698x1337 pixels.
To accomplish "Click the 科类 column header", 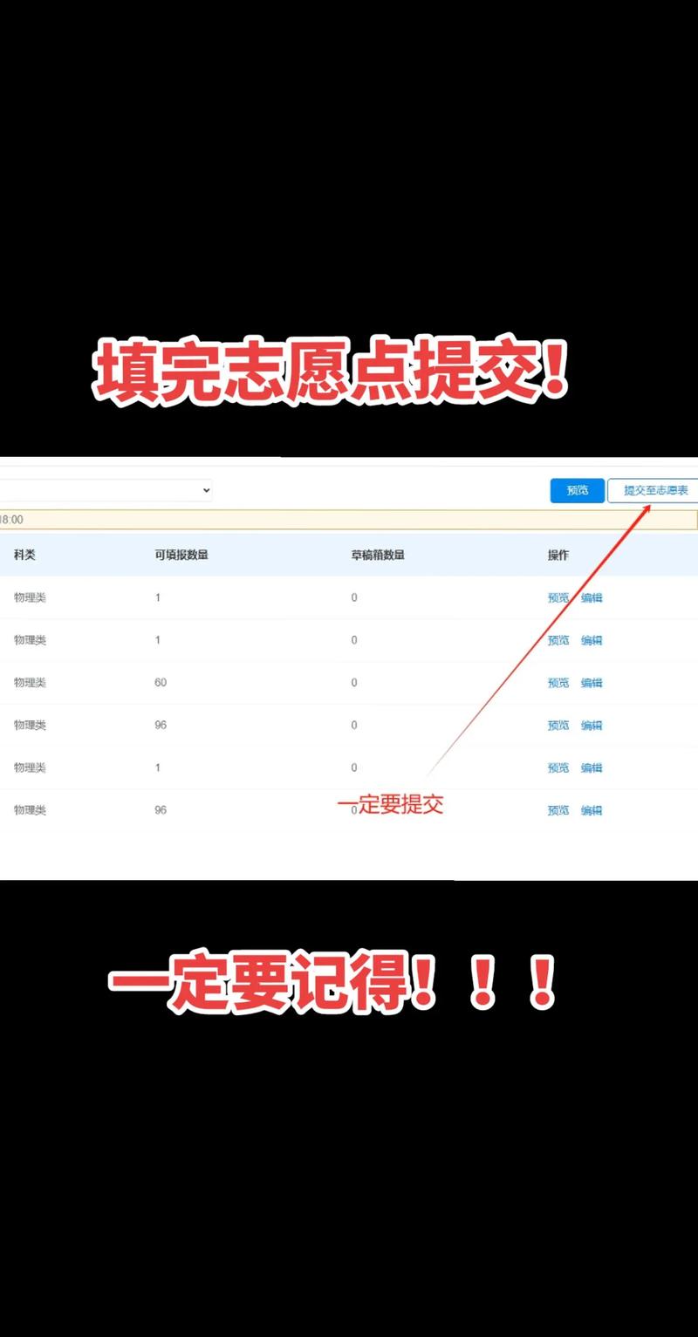I will pyautogui.click(x=24, y=554).
